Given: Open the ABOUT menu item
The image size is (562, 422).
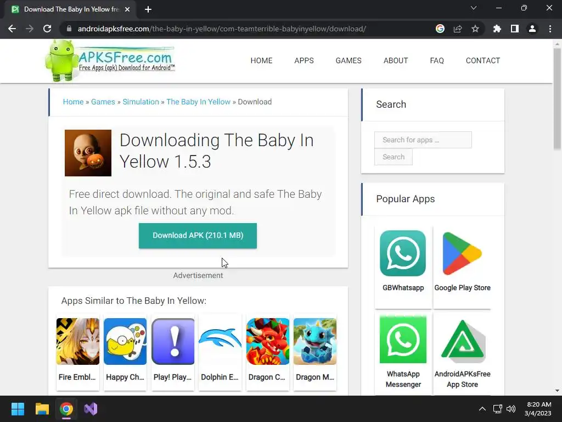Looking at the screenshot, I should [x=396, y=60].
